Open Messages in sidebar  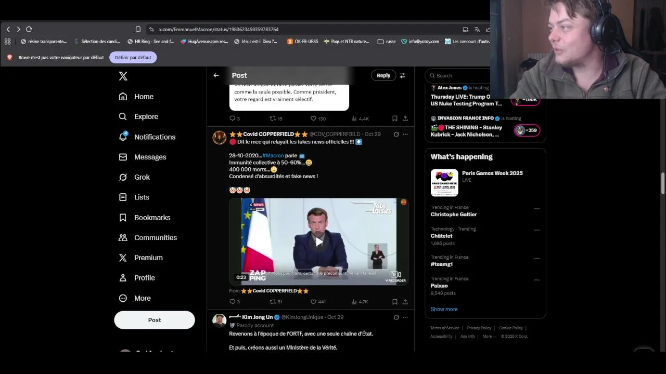[143, 157]
